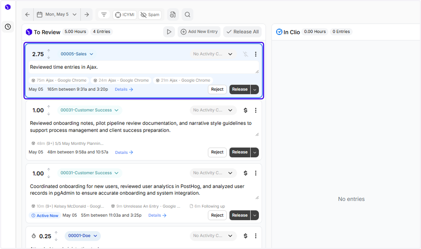Open more options on onboarding notes entry
Viewport: 421px width, 249px height.
[256, 110]
